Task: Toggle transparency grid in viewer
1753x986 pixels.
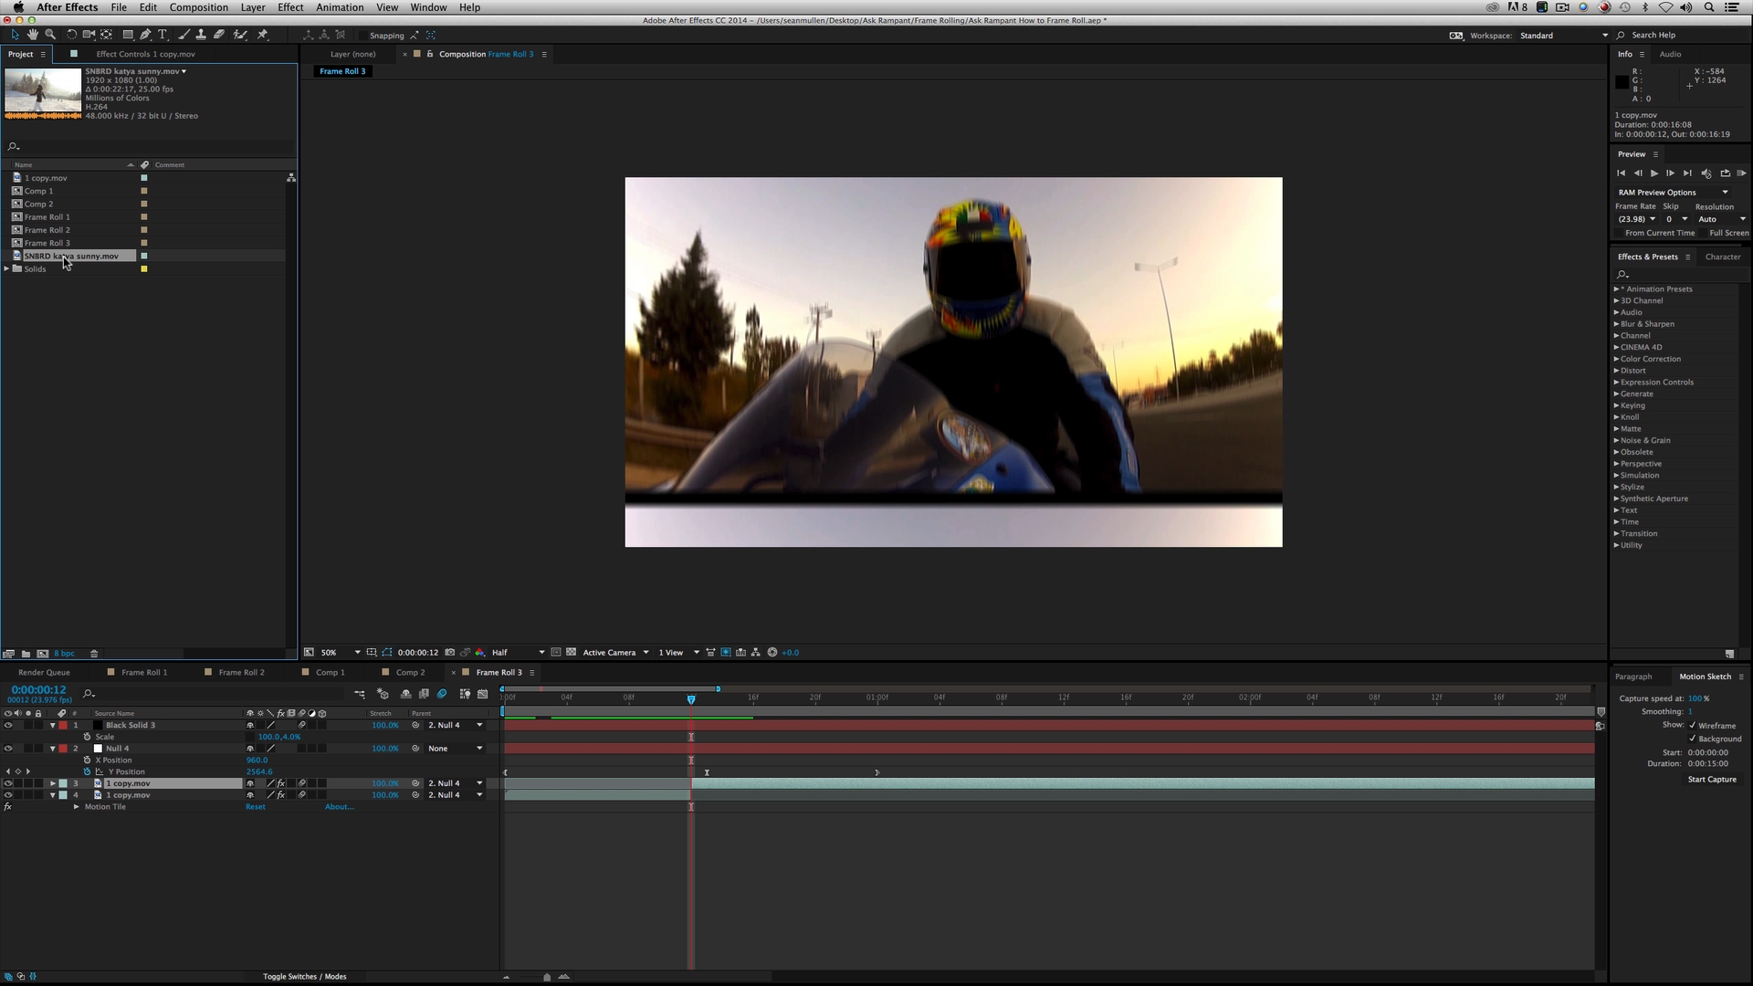Action: pos(572,653)
